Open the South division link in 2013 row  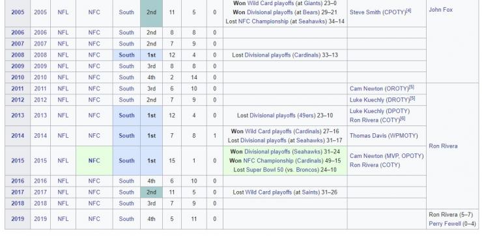click(126, 115)
